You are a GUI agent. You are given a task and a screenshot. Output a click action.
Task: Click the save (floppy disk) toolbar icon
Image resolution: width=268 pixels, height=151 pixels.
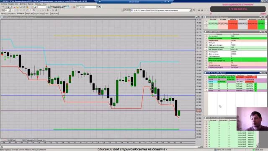tap(8, 7)
